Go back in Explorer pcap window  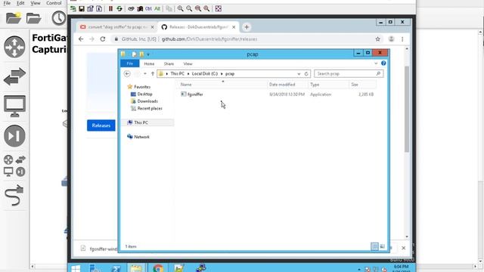click(x=127, y=74)
